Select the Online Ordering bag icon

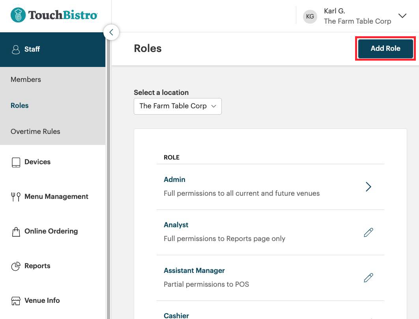pos(16,231)
